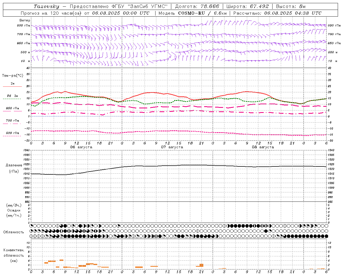Click the Высота: 8м elevation label
Viewport: 342px width, 274px height.
pos(291,6)
